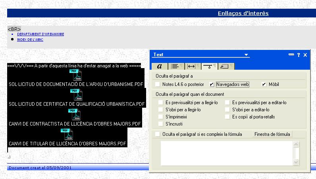Click inside the formula text area
316x179 pixels.
pos(227,153)
